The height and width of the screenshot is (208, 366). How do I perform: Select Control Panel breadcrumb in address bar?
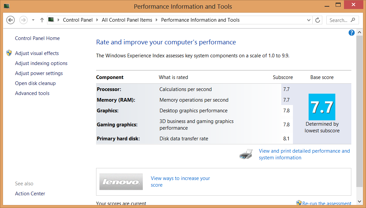pos(78,20)
